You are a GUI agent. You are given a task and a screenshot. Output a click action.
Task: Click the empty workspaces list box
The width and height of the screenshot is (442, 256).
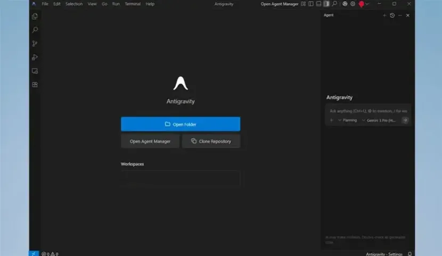click(181, 178)
